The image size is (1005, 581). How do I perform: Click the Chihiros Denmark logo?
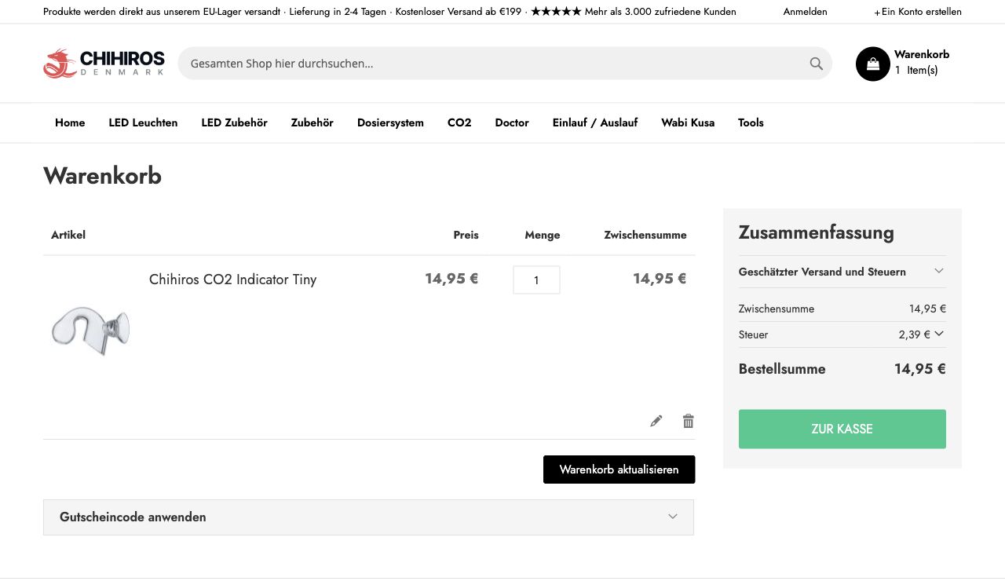click(x=104, y=63)
